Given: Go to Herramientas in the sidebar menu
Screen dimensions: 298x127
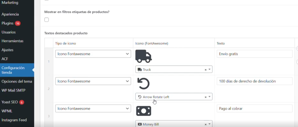Looking at the screenshot, I should click(x=12, y=41).
